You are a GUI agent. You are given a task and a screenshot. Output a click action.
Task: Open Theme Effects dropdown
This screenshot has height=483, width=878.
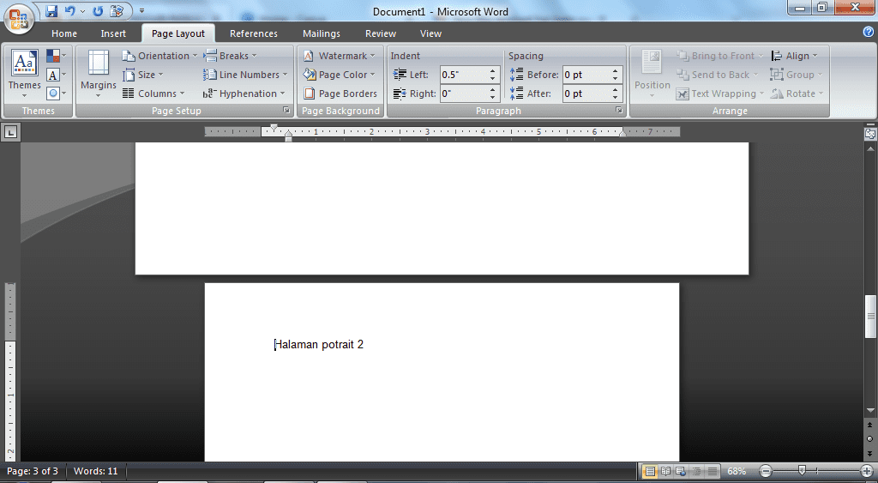56,93
